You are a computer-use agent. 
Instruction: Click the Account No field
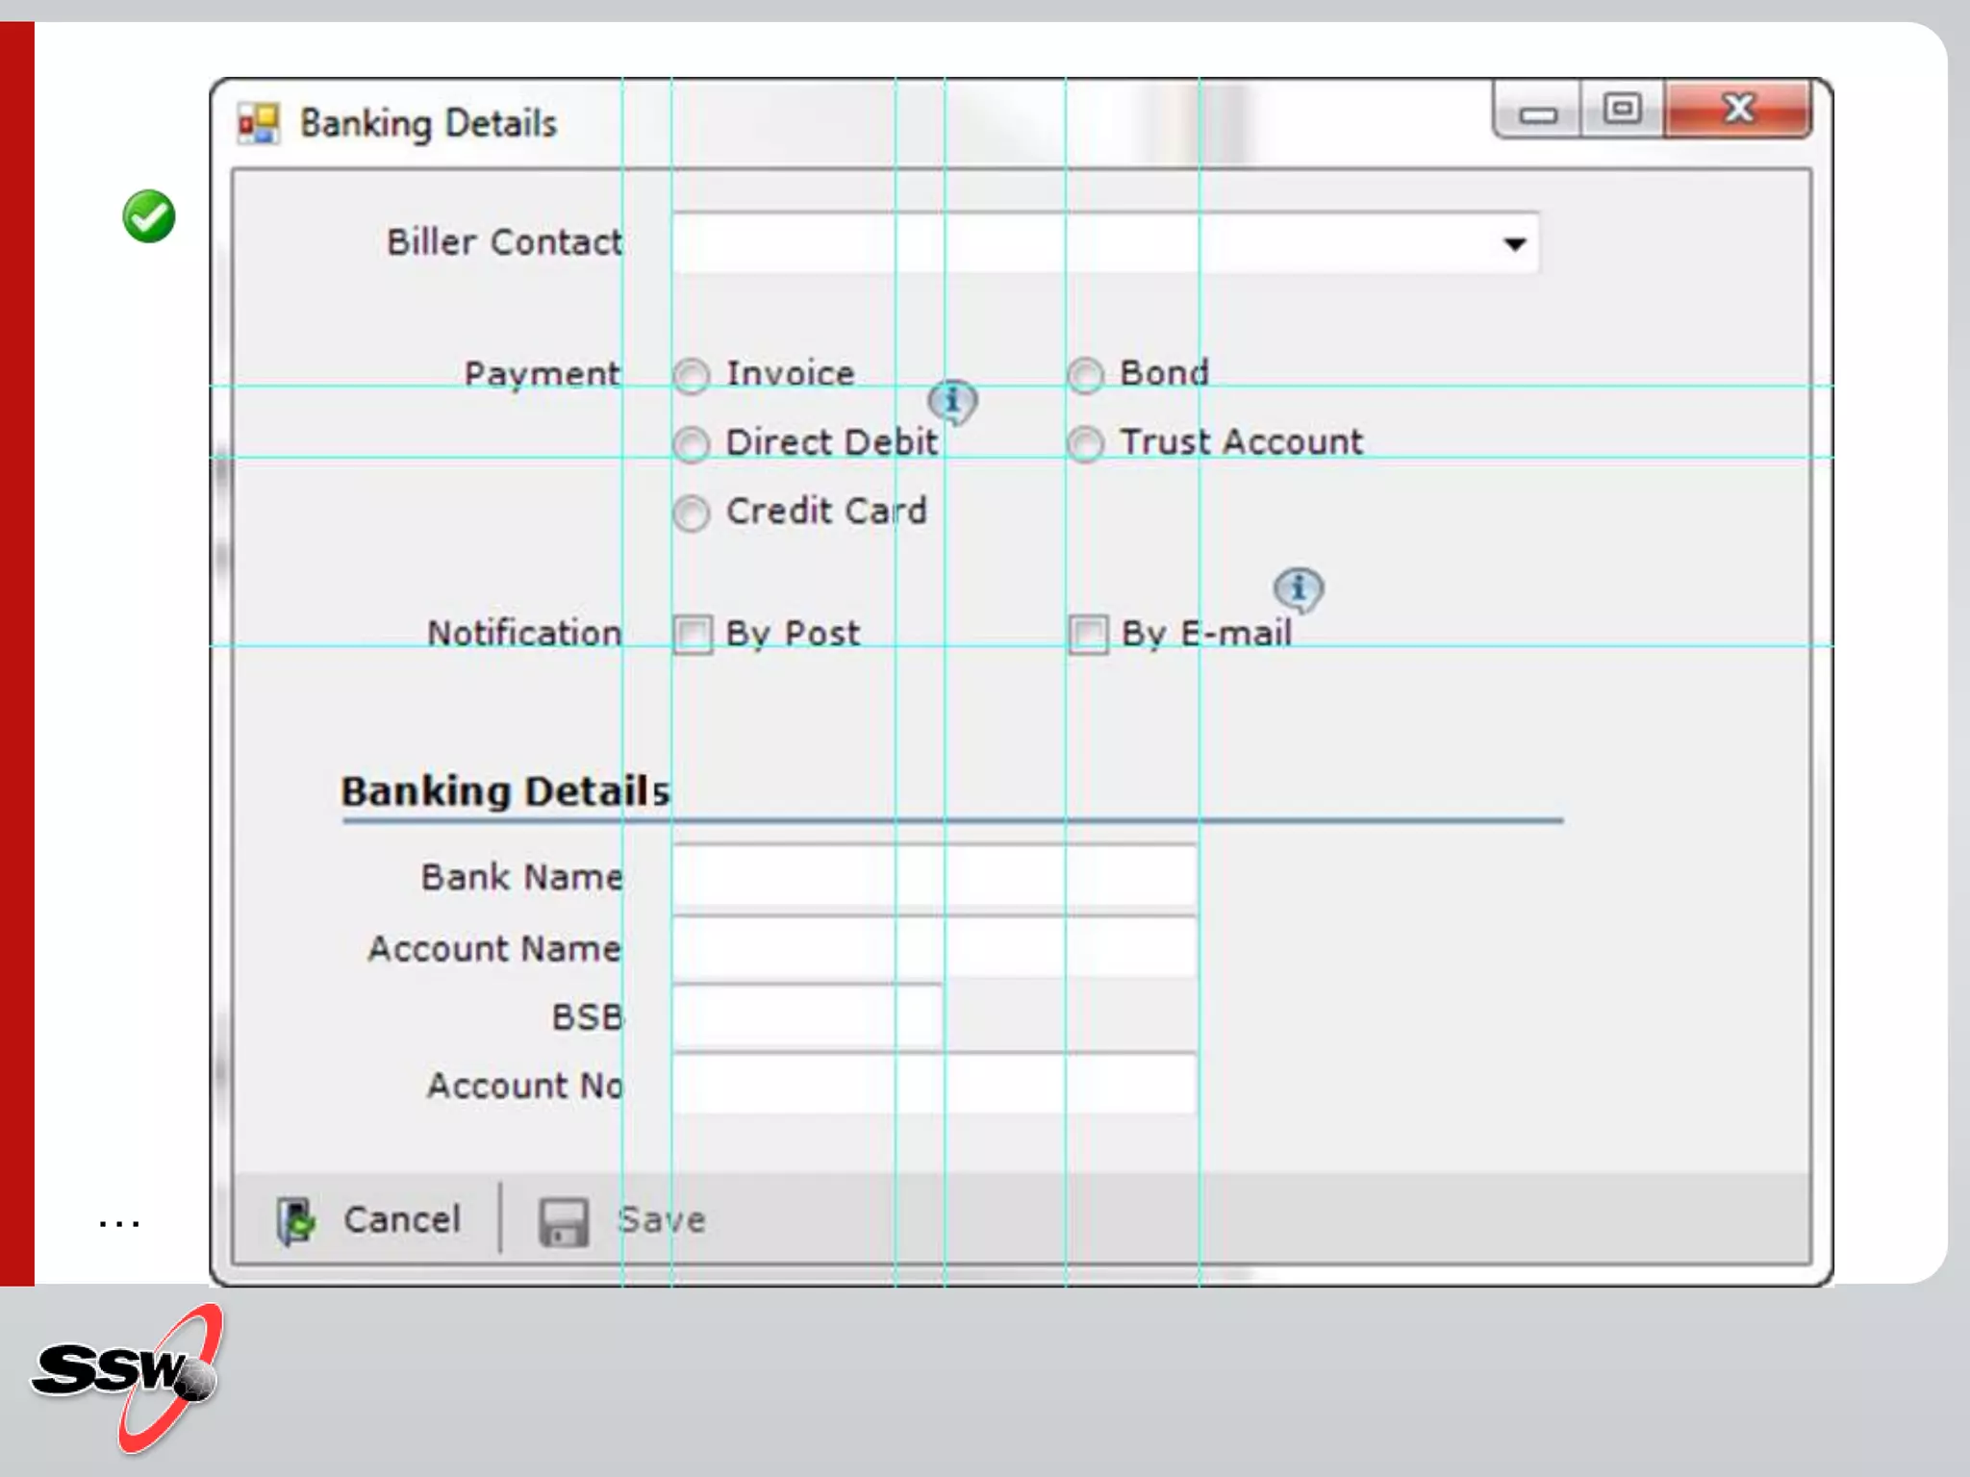click(933, 1085)
